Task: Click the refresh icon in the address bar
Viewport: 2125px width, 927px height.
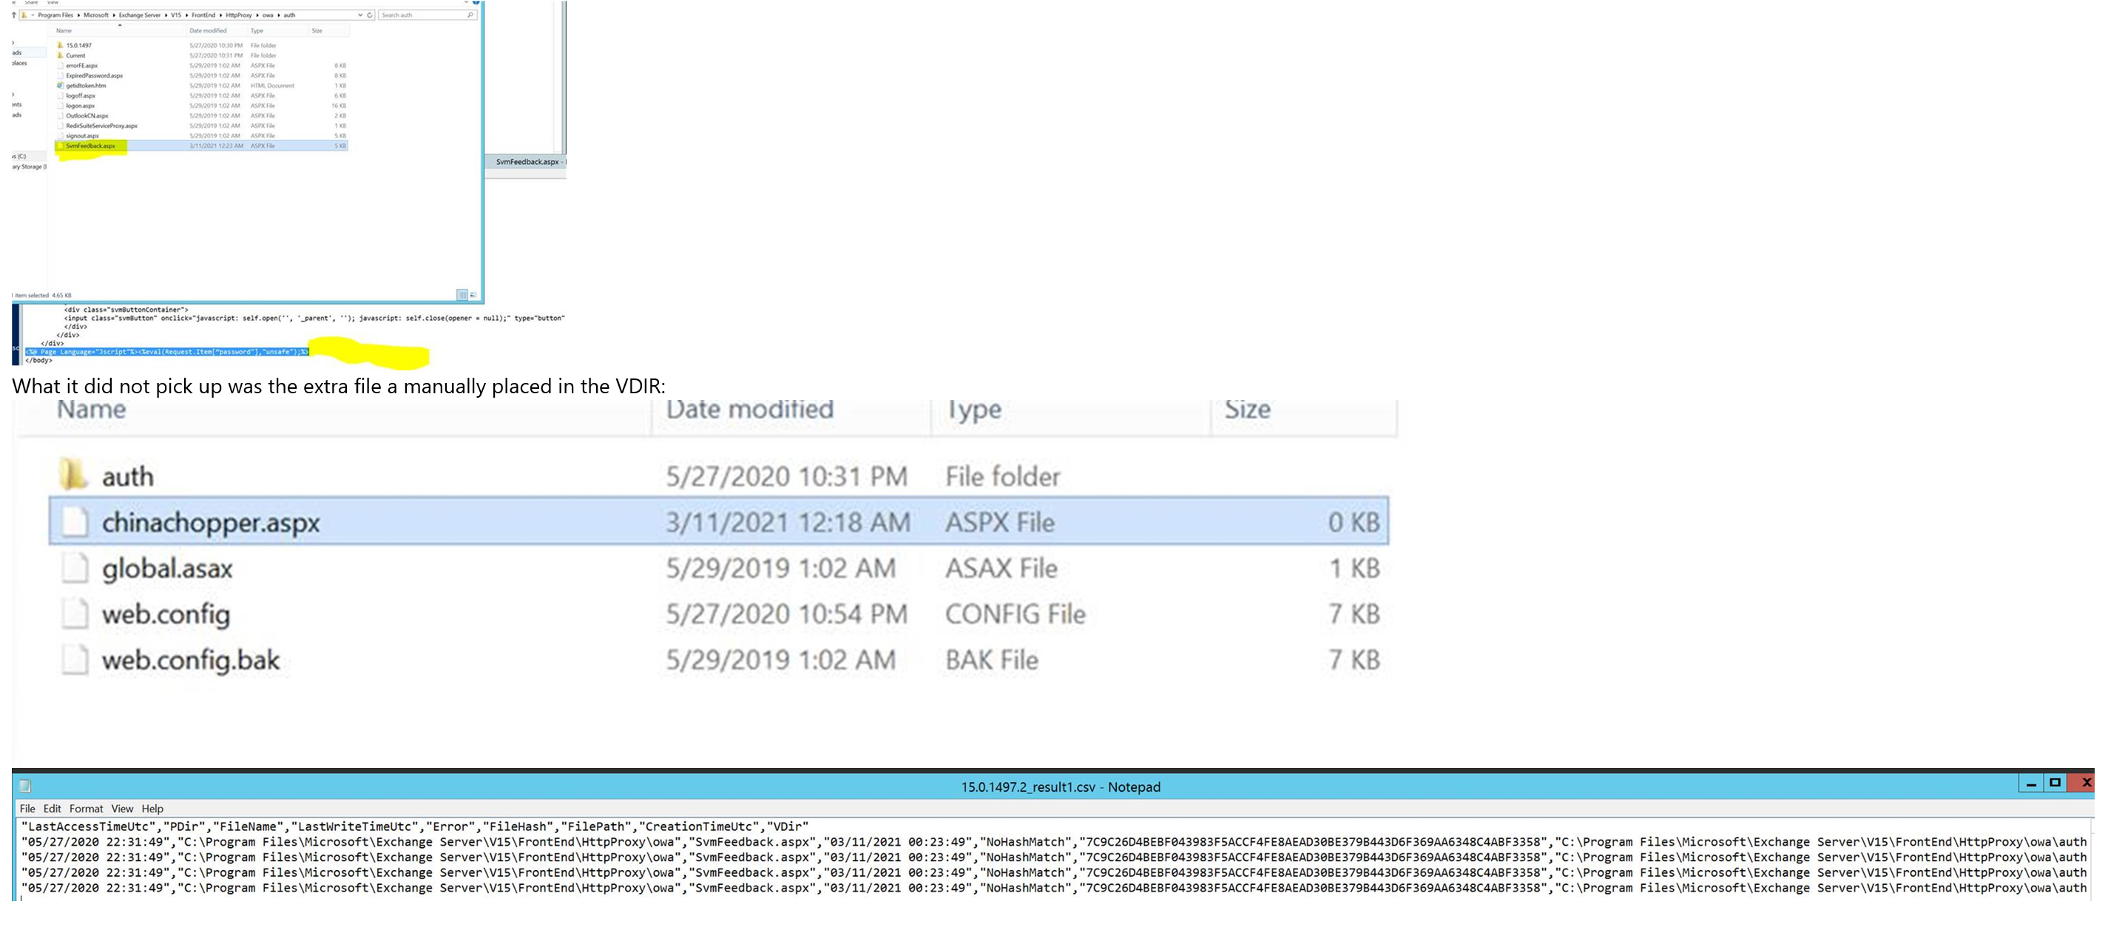Action: click(x=370, y=15)
